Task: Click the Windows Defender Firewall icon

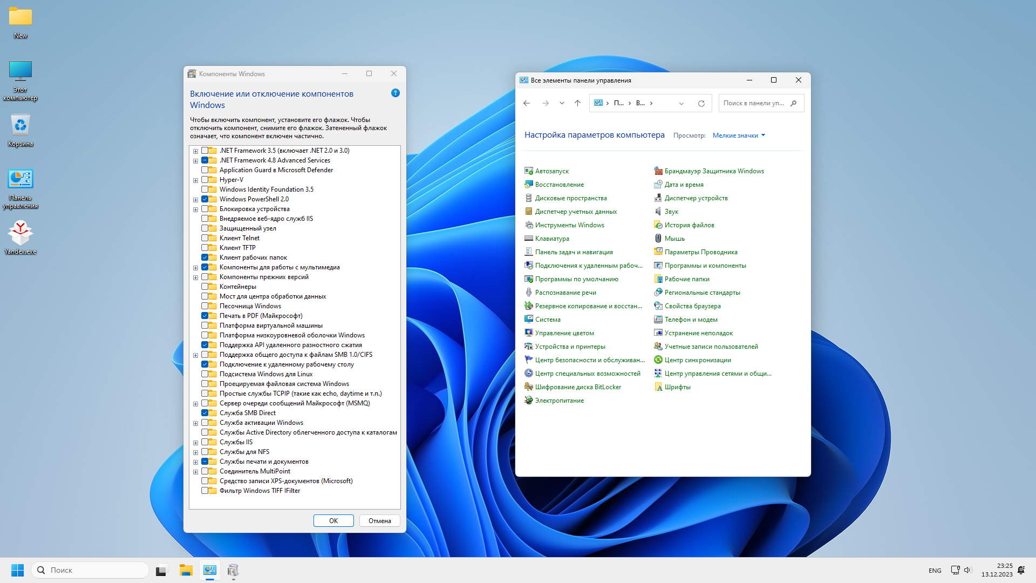Action: [x=658, y=171]
